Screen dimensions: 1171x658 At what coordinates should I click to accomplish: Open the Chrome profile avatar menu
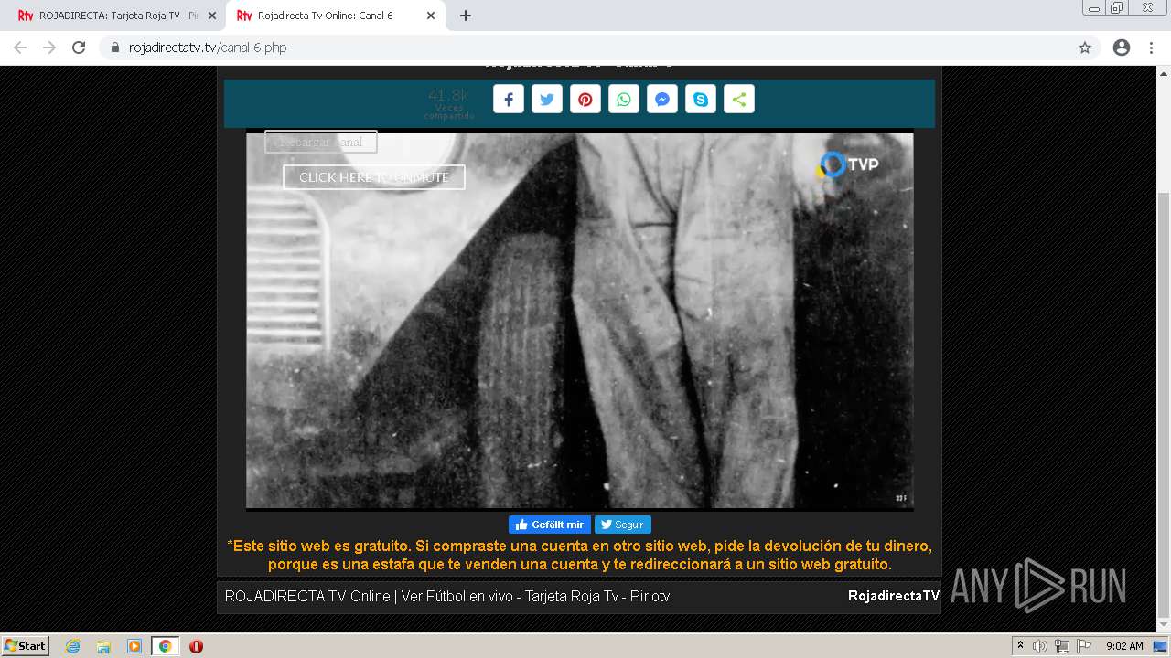(1122, 48)
